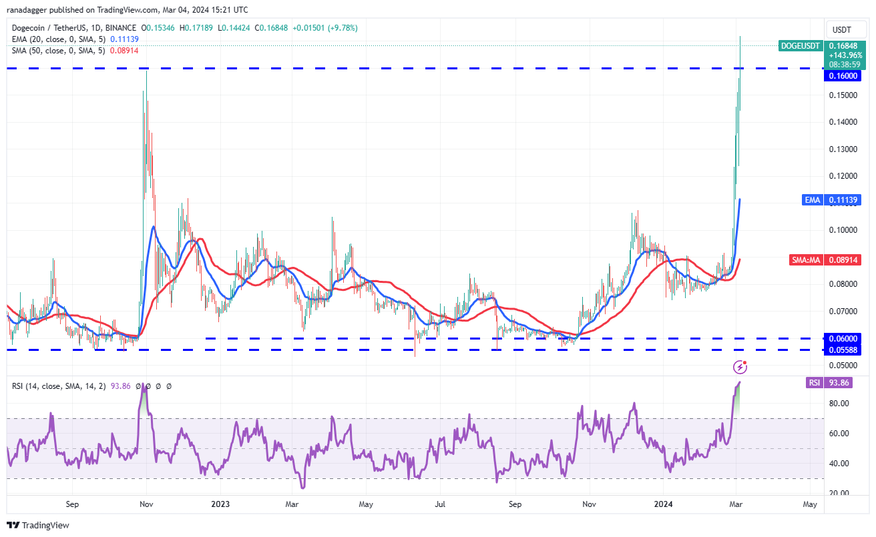Click the 0.13000 price axis tick

point(843,149)
